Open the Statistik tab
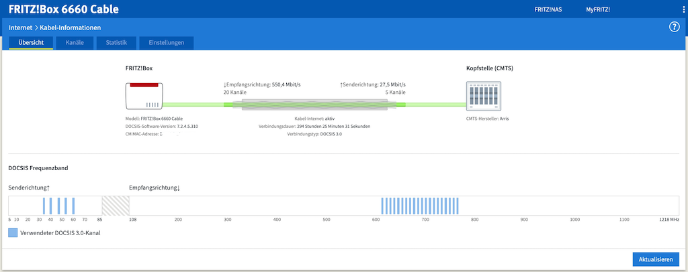Screen dimensions: 688x272 point(116,43)
